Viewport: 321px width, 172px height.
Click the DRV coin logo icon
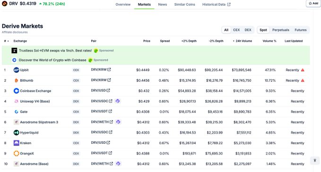click(5, 3)
